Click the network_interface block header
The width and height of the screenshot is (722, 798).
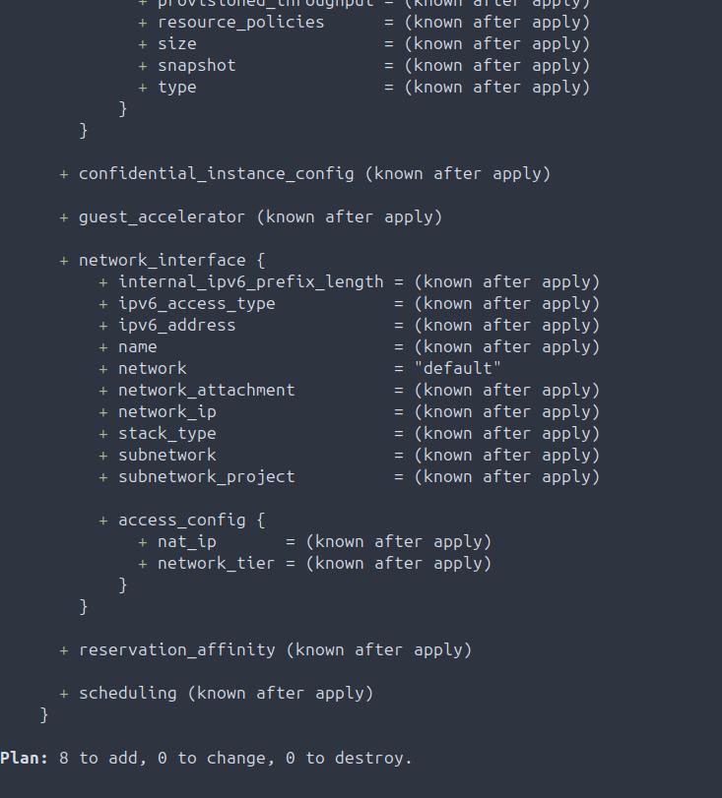click(162, 260)
